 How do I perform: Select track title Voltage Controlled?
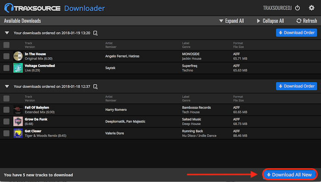40,66
